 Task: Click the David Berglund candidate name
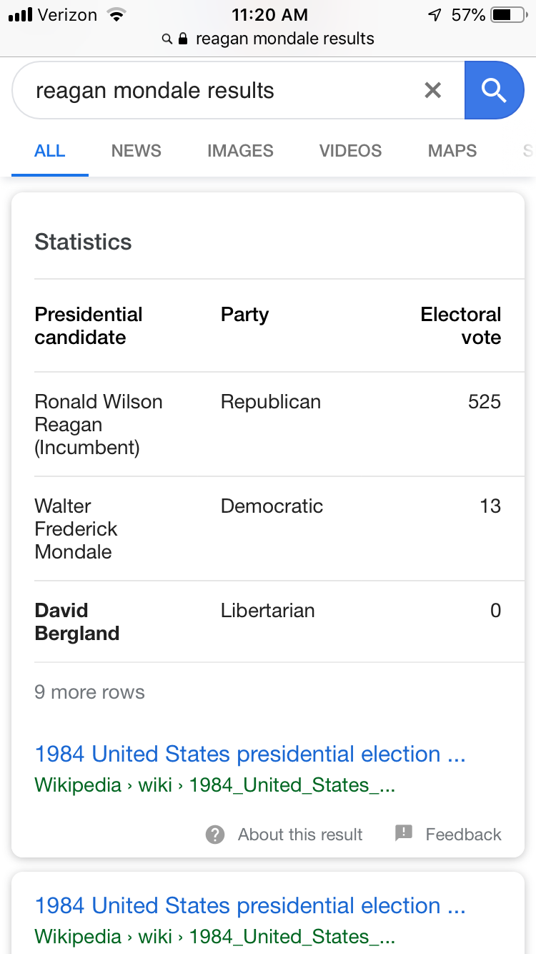coord(76,622)
